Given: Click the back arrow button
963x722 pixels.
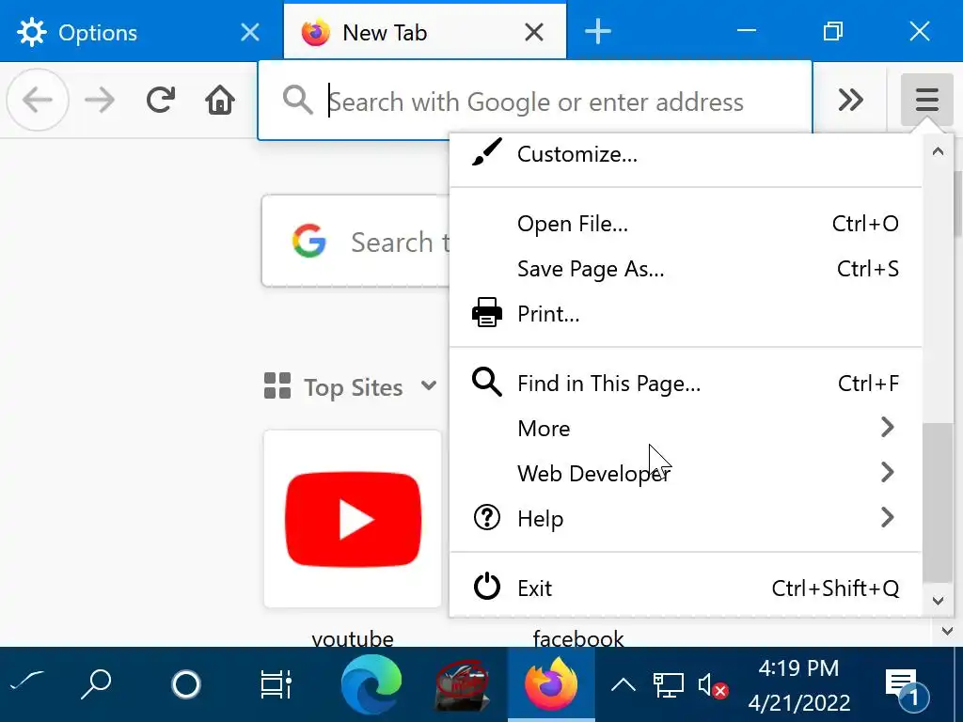Looking at the screenshot, I should coord(38,100).
